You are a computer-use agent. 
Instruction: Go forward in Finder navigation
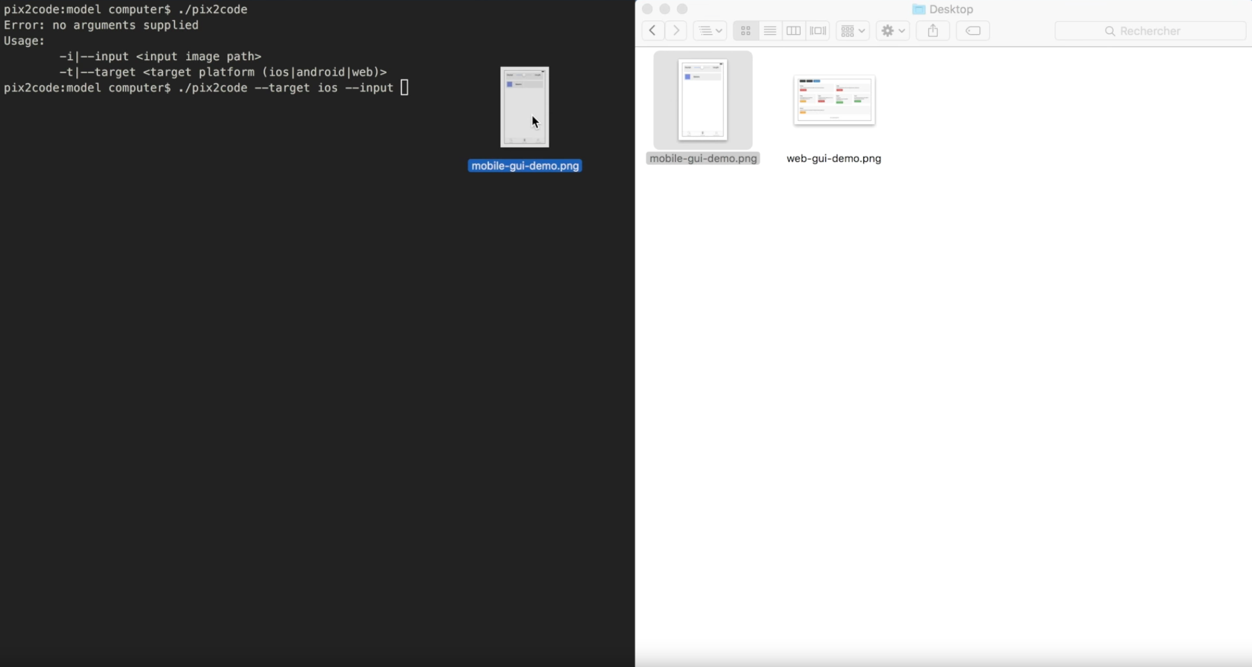point(676,30)
